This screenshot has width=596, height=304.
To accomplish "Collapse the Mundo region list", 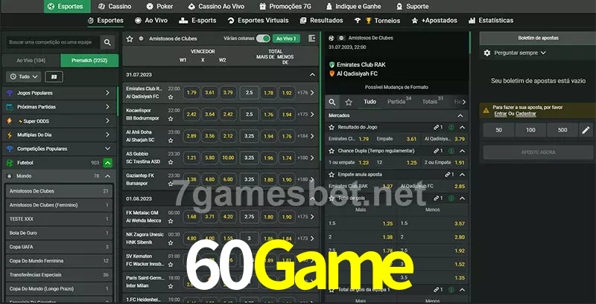I will click(x=107, y=176).
